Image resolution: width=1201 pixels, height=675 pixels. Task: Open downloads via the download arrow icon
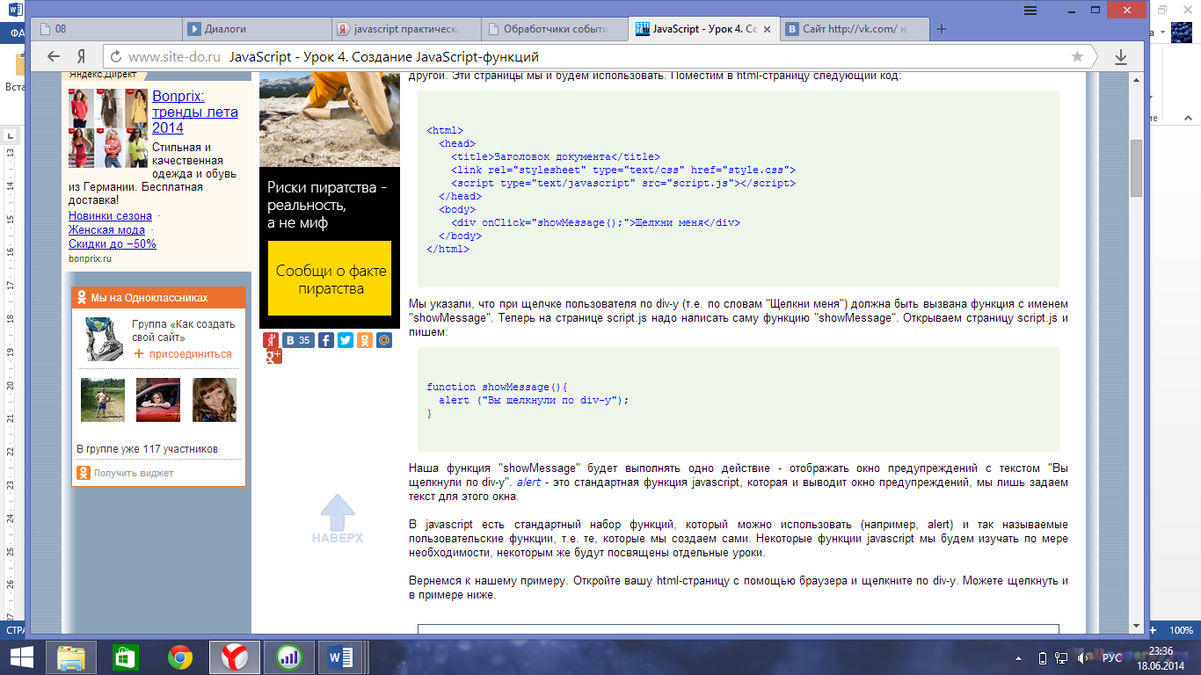(x=1121, y=56)
